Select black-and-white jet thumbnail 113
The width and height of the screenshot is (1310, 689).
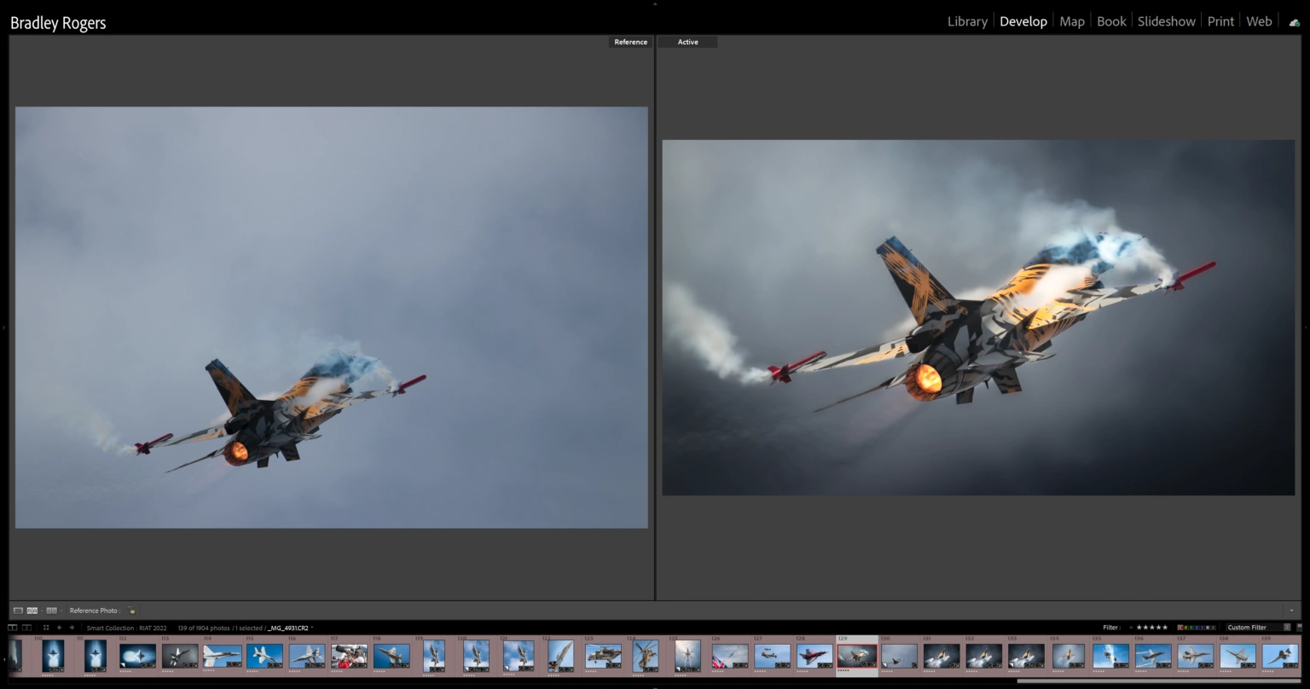point(180,656)
